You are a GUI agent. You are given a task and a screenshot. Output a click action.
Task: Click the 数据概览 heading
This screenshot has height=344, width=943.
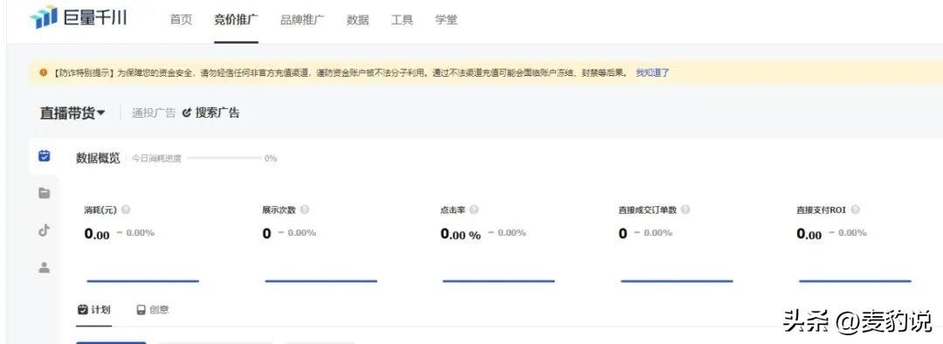98,158
